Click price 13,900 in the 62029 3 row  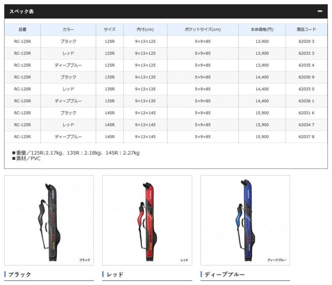(x=262, y=41)
